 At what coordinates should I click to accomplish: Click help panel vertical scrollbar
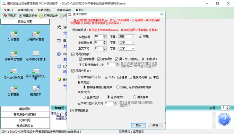pos(214,120)
